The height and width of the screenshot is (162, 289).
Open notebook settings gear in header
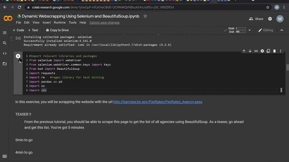click(270, 19)
